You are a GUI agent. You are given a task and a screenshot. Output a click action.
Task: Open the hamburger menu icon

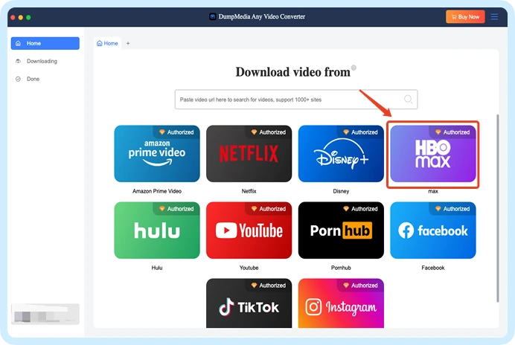494,16
